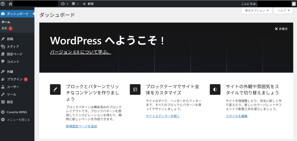
Task: Click the 新規固定ページを追加 link
Action: pyautogui.click(x=81, y=126)
